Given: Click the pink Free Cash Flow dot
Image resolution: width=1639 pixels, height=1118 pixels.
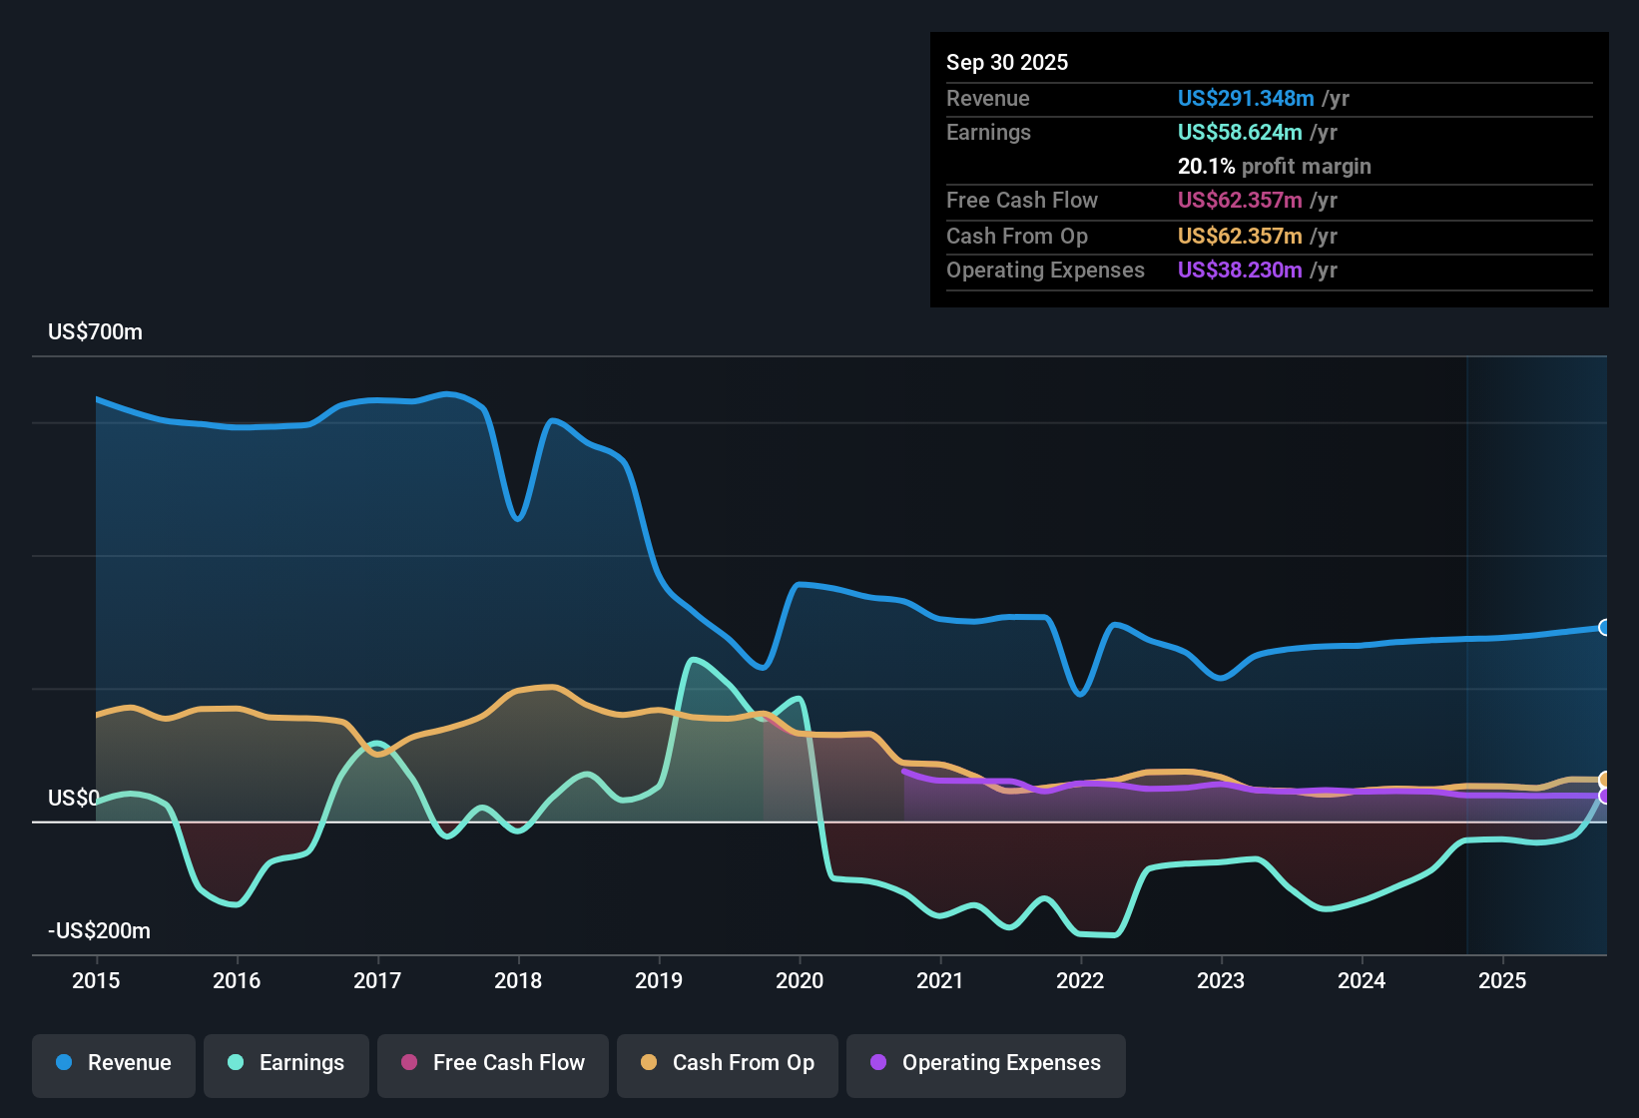Looking at the screenshot, I should (409, 1063).
